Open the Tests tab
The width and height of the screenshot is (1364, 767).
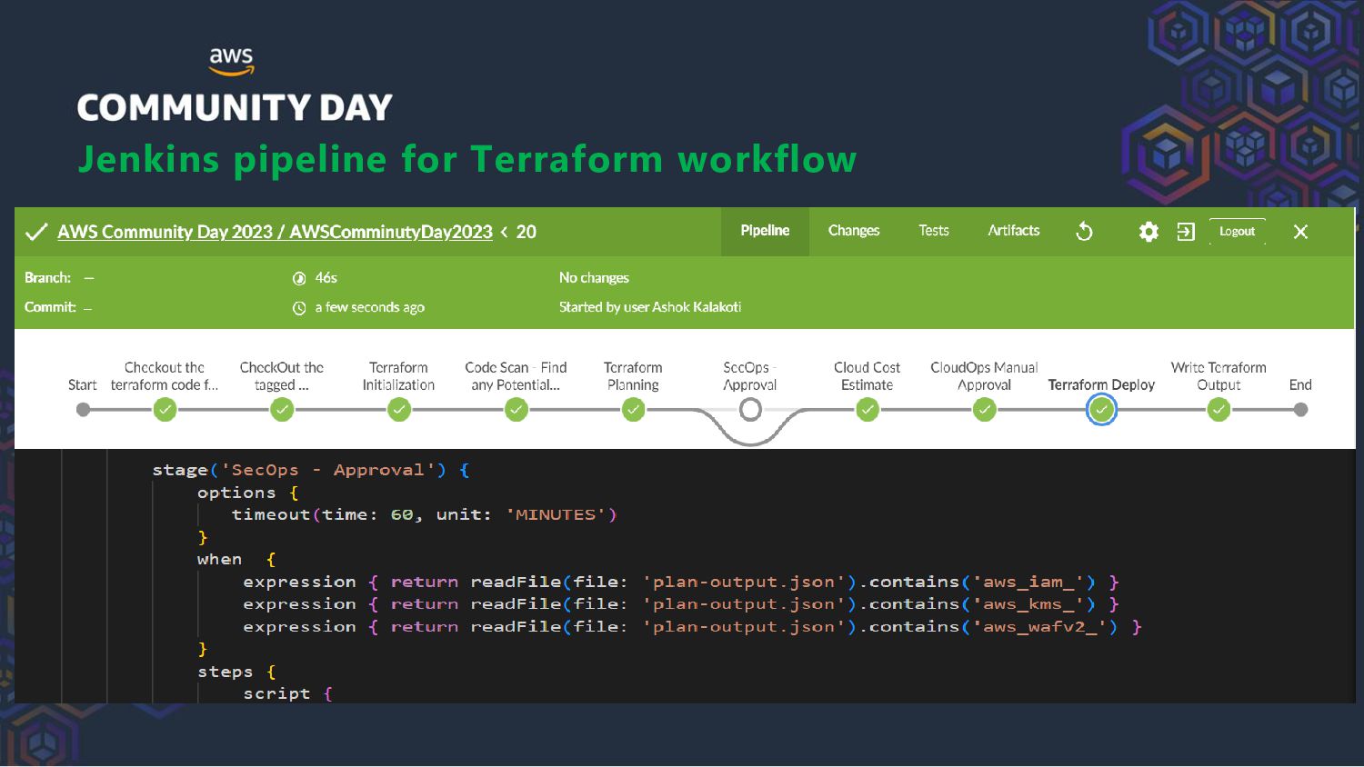tap(934, 231)
